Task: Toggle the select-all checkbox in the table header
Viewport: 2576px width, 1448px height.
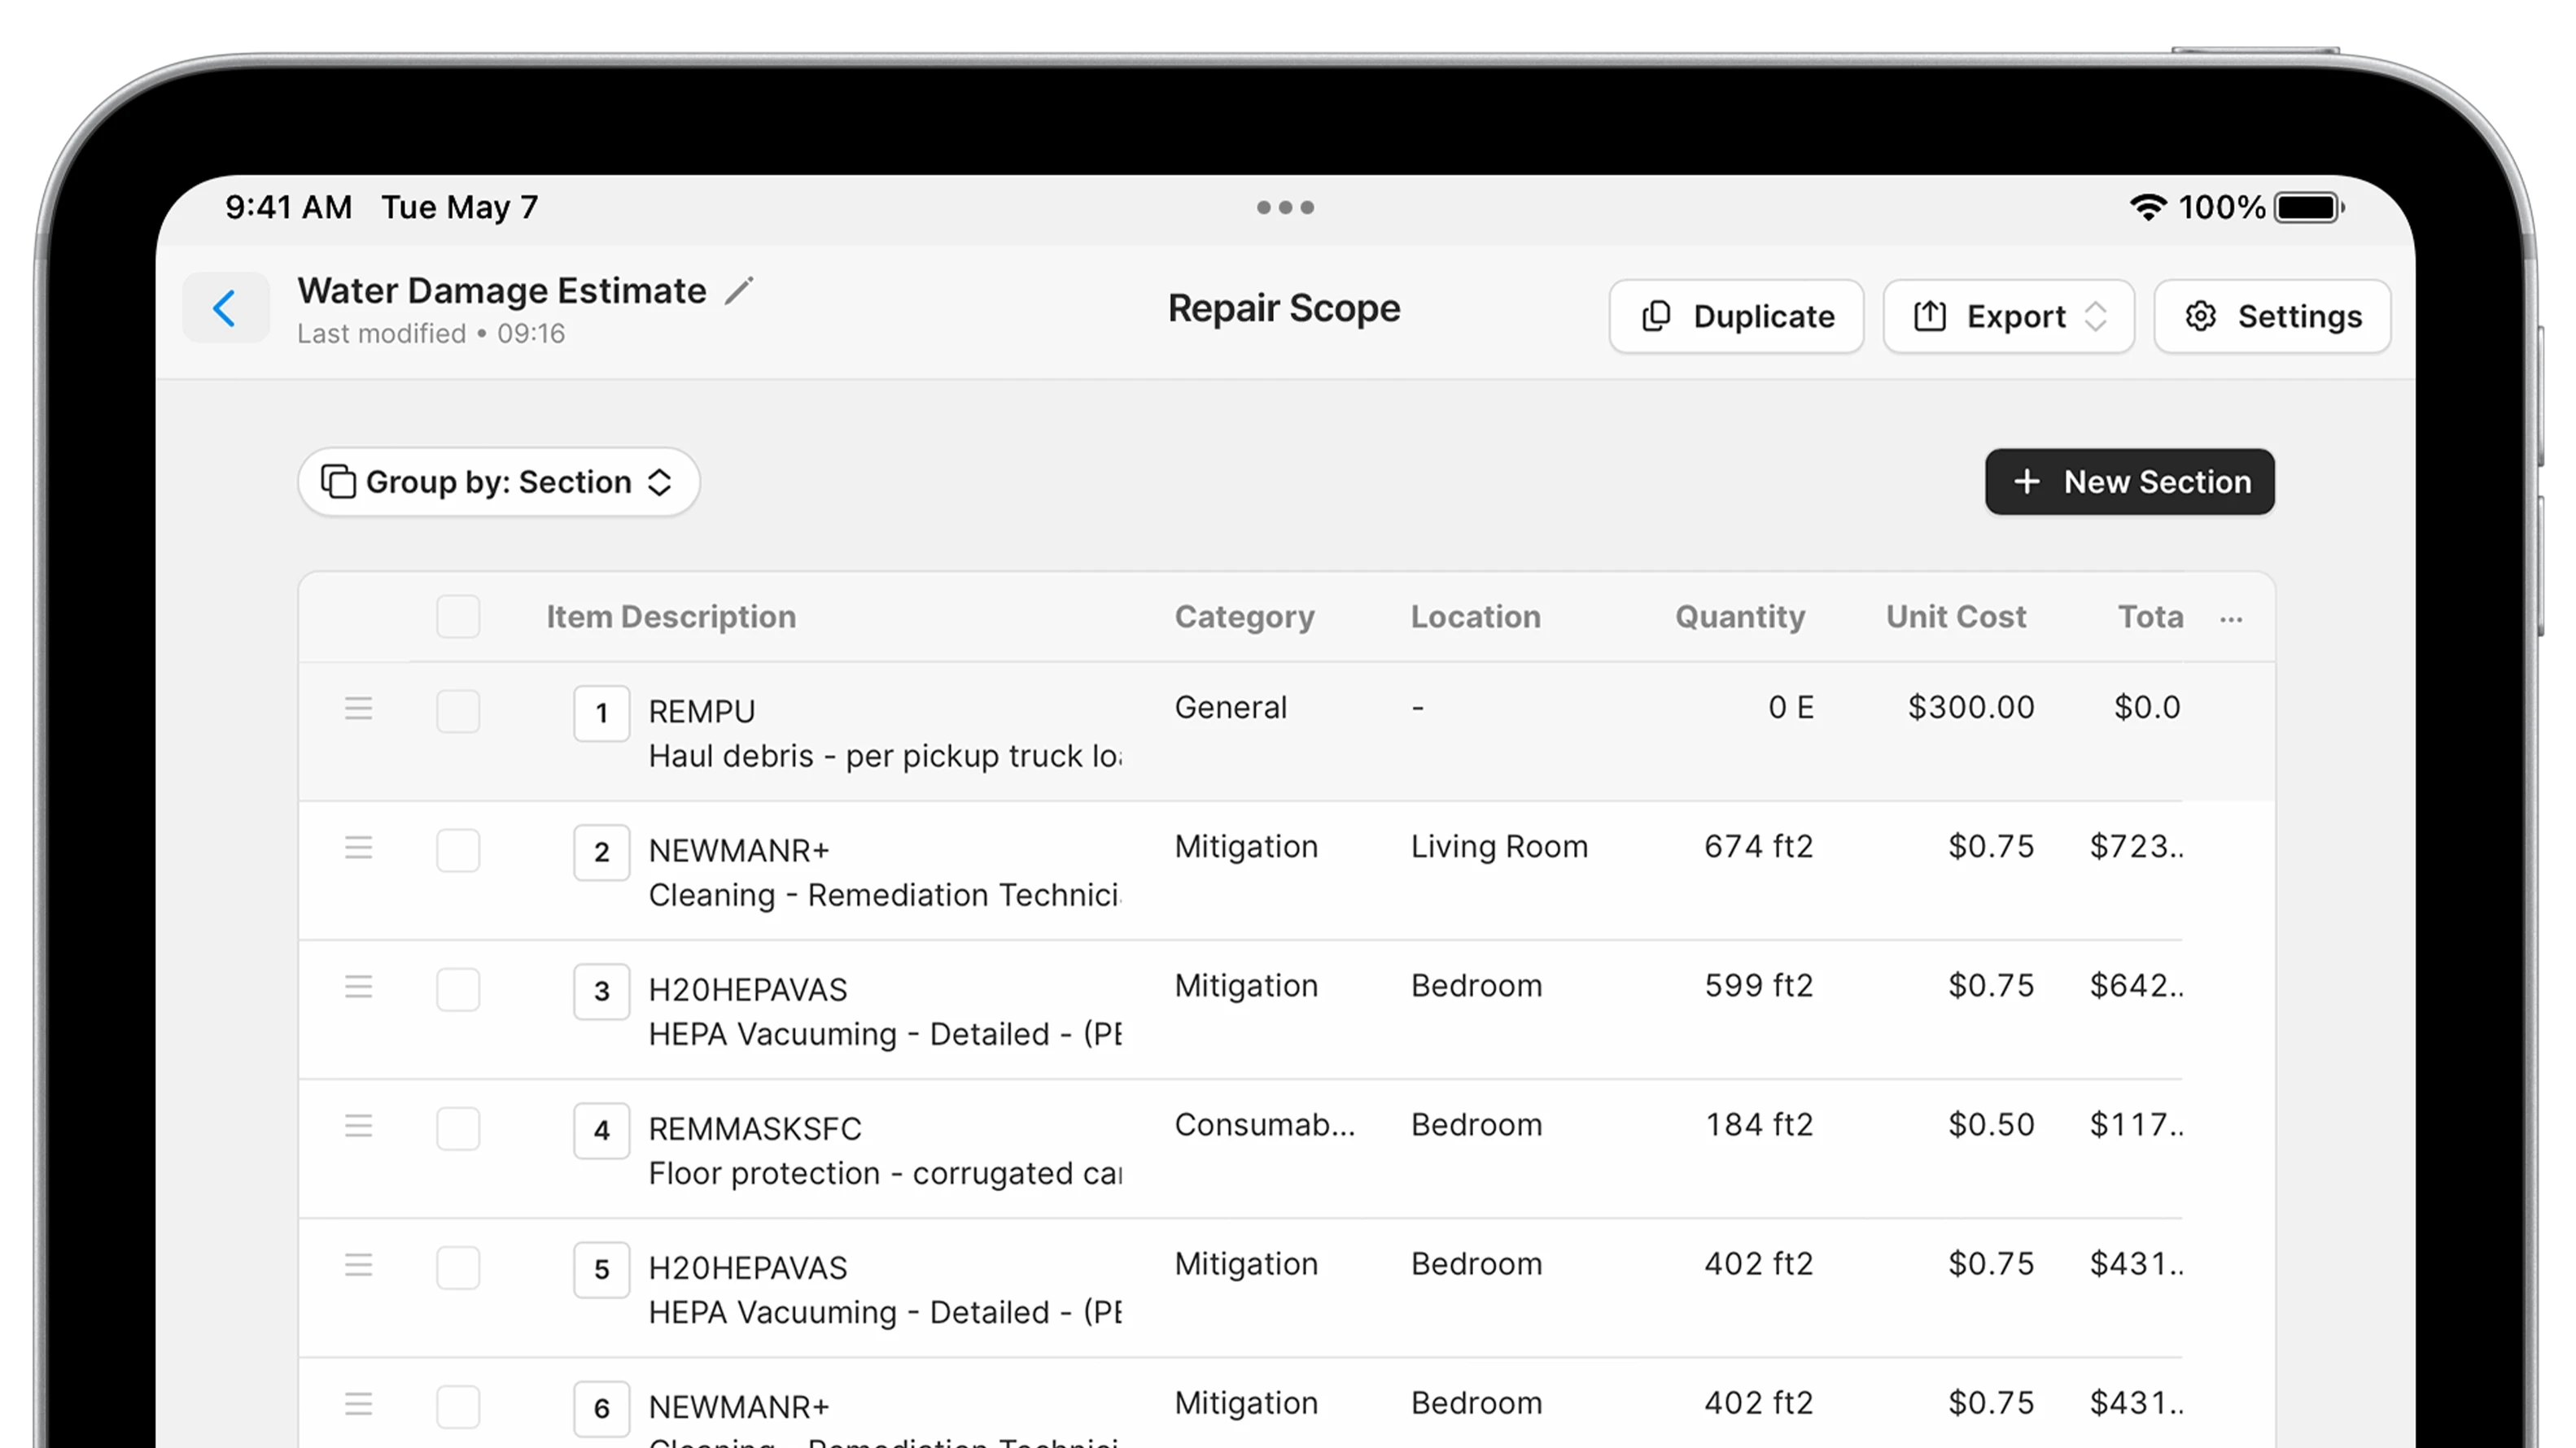Action: point(458,617)
